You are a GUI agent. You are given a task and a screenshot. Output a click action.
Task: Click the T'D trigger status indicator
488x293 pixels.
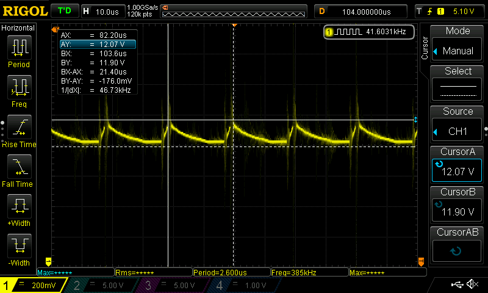tap(65, 11)
